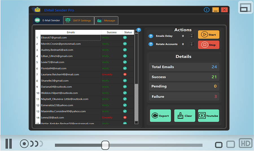Viewport: 254px width, 151px height.
Task: Click status checkmark for Maybell_Okuneva-Little@outlook.com
Action: coord(125,99)
